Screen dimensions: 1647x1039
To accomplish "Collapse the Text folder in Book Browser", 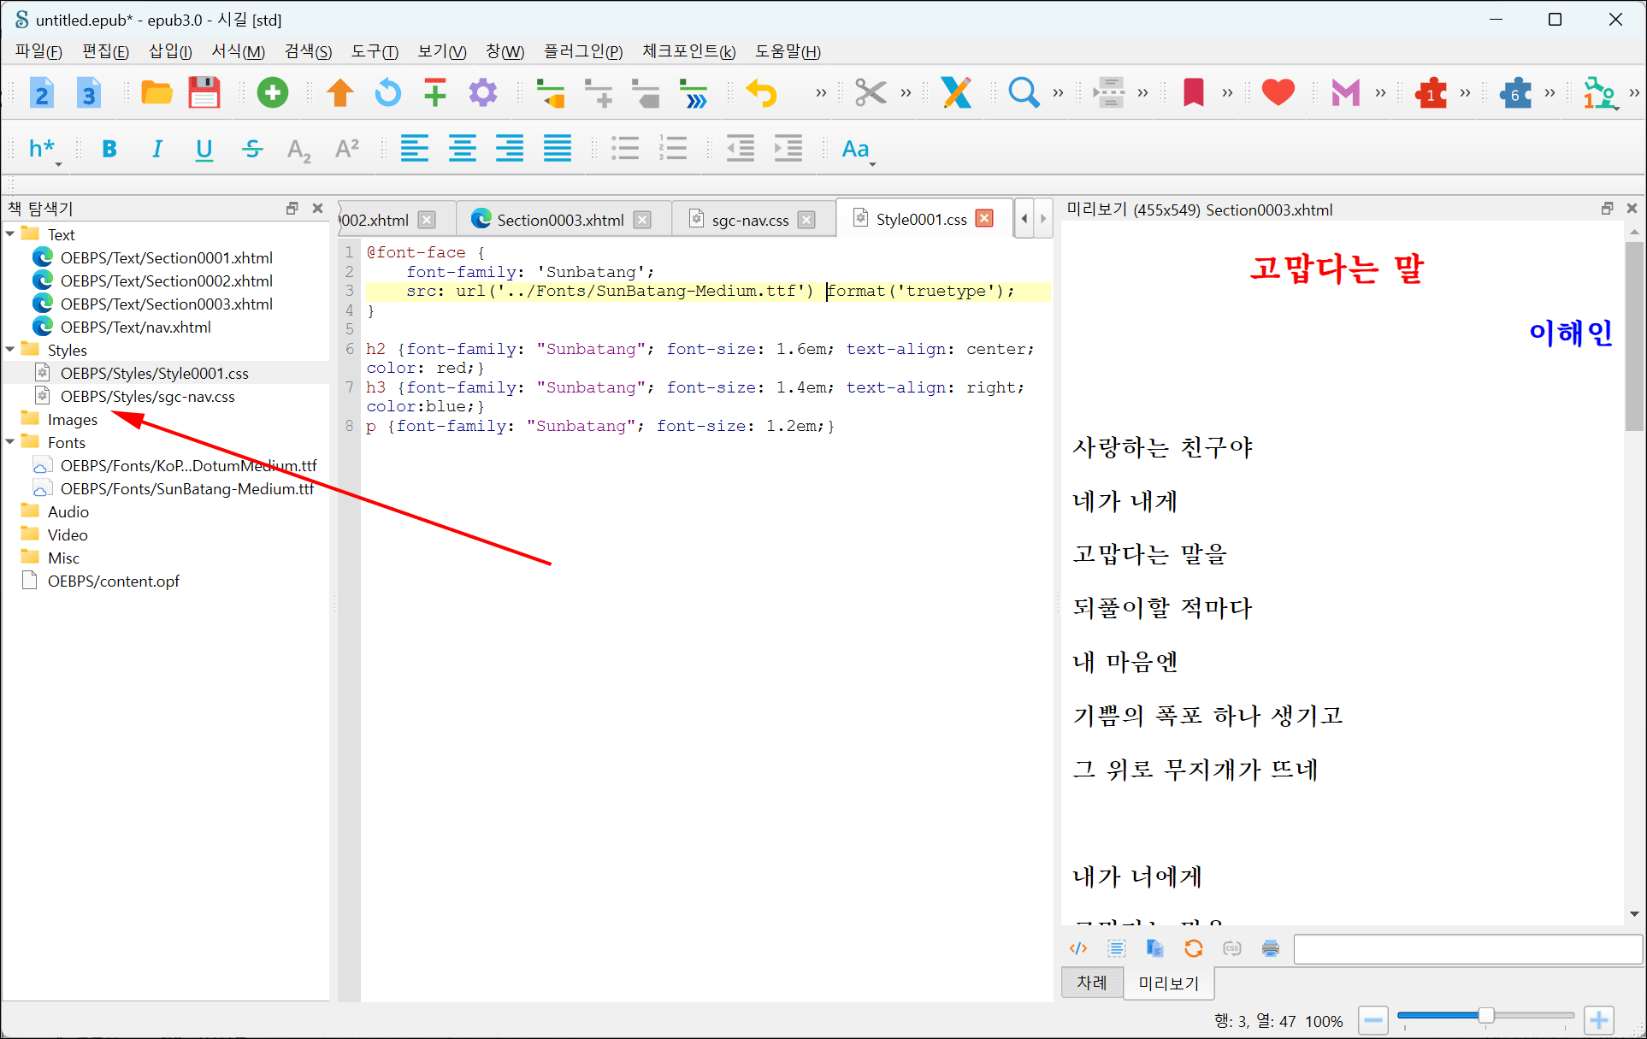I will pyautogui.click(x=10, y=234).
